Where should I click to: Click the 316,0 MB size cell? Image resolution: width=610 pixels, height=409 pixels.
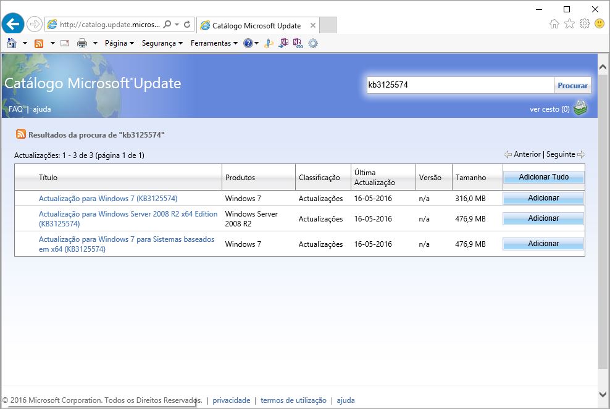(470, 198)
